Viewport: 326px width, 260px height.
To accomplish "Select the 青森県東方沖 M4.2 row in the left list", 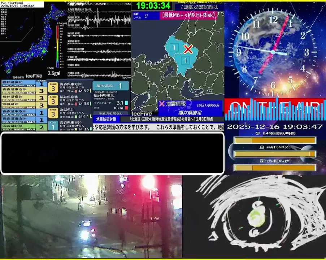I will pyautogui.click(x=24, y=120).
